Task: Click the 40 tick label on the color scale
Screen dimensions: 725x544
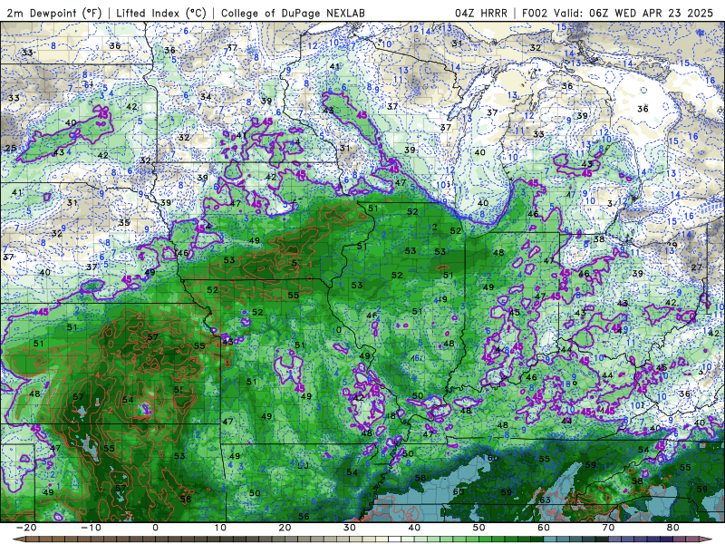Action: coord(414,528)
